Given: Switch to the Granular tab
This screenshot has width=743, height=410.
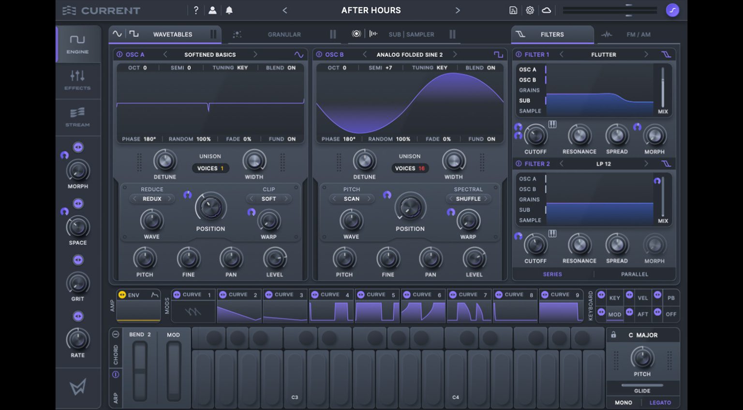Looking at the screenshot, I should [x=284, y=34].
